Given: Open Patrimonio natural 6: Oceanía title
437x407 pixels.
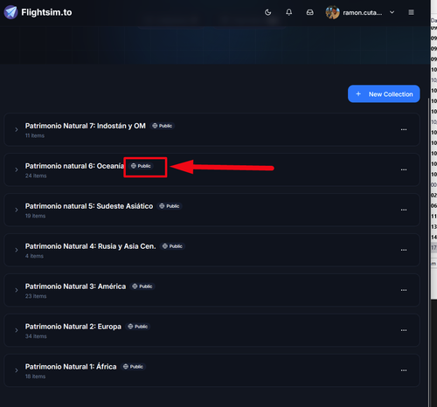Looking at the screenshot, I should [74, 166].
